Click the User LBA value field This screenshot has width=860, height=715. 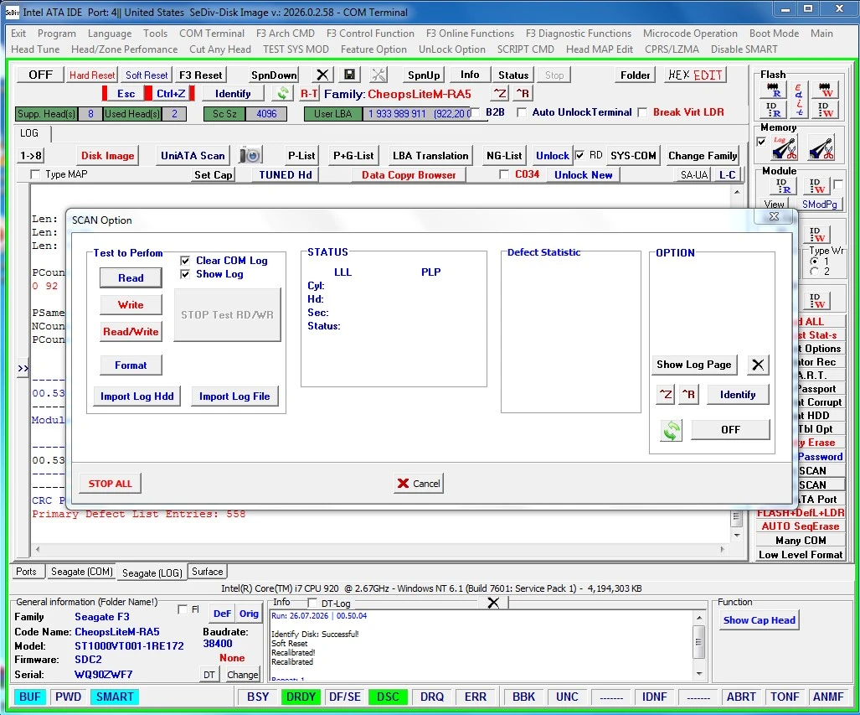pos(417,114)
